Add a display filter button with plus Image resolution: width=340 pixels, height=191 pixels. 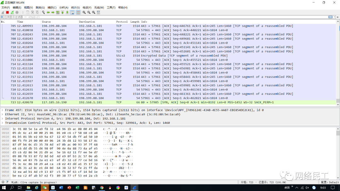click(x=337, y=17)
